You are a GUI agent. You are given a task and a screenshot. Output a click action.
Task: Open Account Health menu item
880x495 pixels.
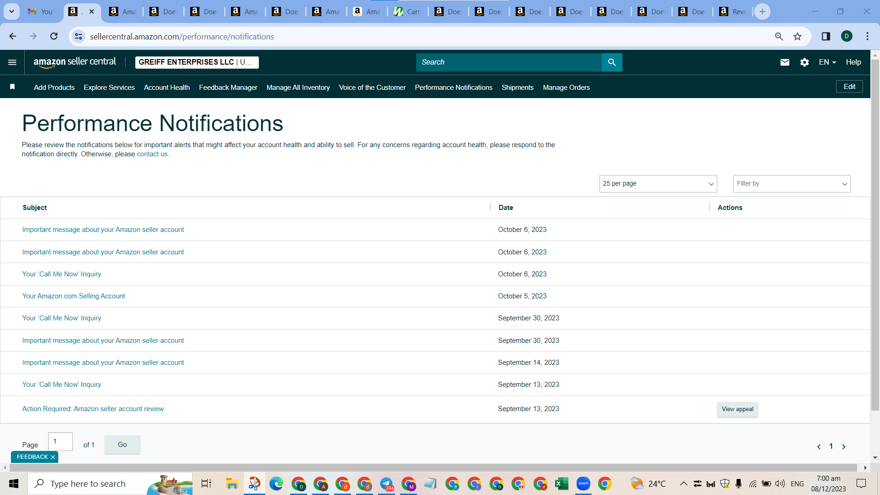tap(167, 88)
